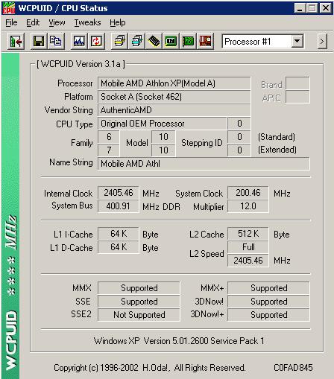Click the Name String field Mobile AMD Athl

tap(204, 164)
